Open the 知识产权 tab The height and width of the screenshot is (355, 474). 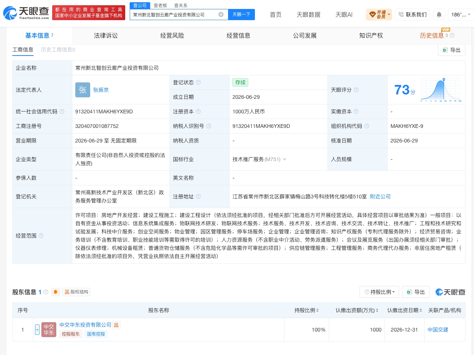[371, 35]
